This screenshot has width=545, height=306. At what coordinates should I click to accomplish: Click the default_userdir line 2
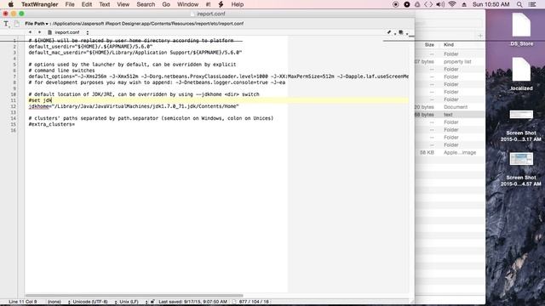point(90,47)
